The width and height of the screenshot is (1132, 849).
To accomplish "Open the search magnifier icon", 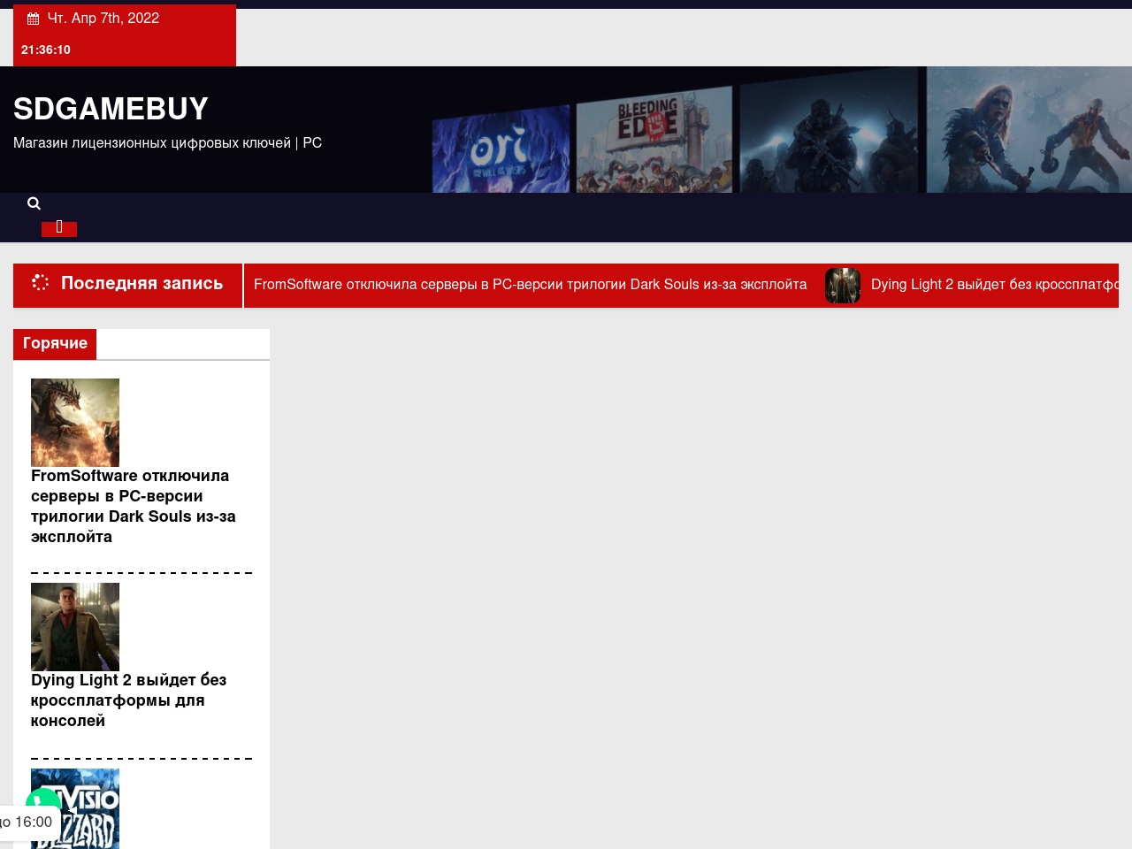I will (34, 203).
